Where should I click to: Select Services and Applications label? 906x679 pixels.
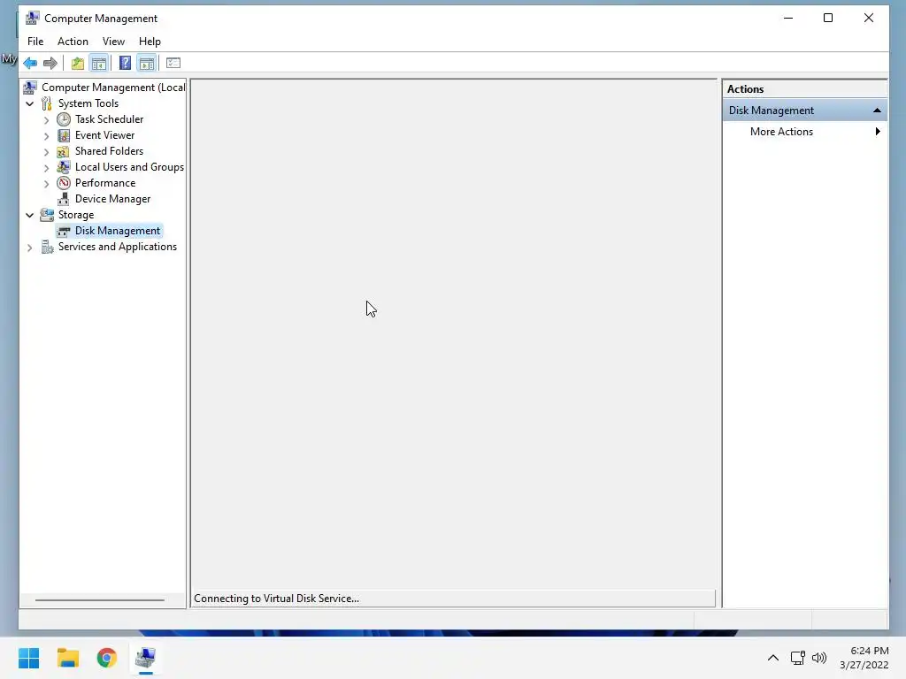pos(118,247)
